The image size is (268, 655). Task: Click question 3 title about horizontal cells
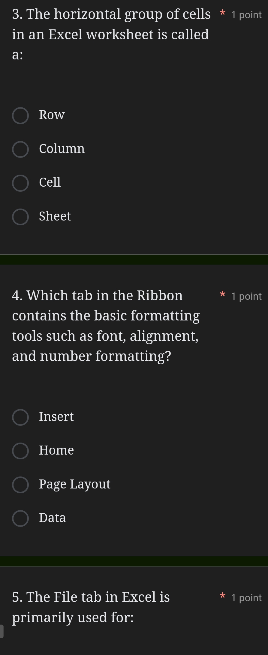click(111, 34)
